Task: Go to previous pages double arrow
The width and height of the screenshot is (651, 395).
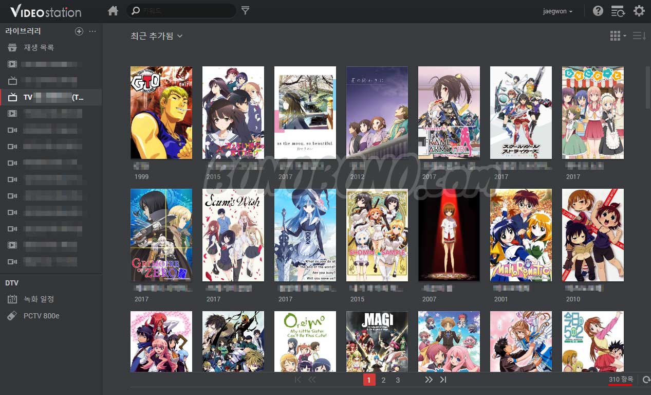Action: click(x=312, y=380)
